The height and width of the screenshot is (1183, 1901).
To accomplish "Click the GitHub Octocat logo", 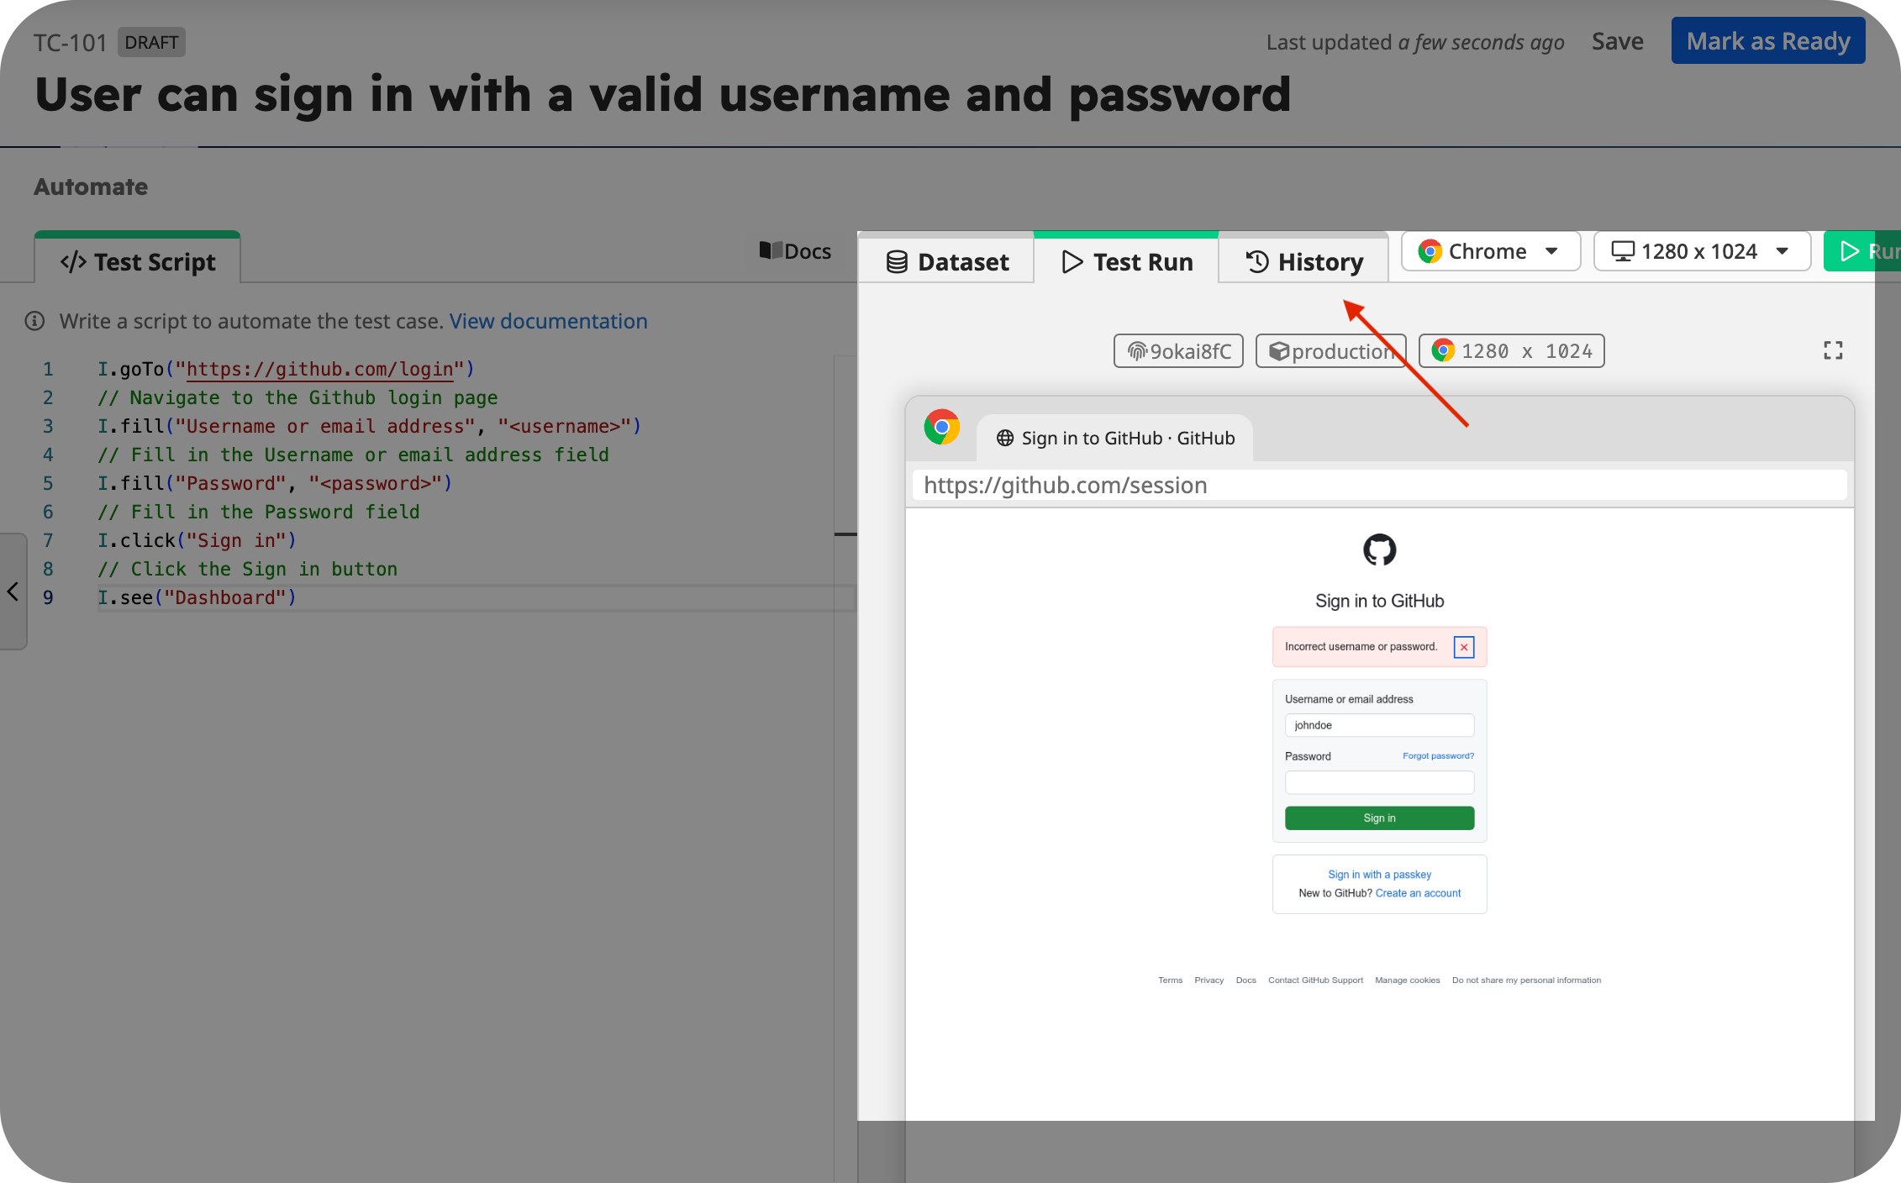I will 1379,550.
